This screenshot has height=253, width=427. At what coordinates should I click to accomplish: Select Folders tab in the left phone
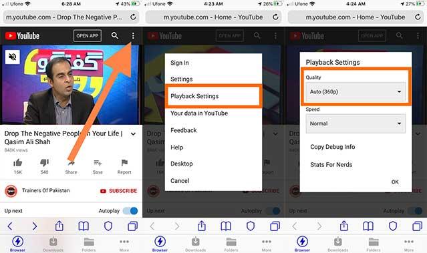click(89, 244)
